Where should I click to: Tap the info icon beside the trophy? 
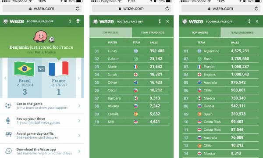70,21
